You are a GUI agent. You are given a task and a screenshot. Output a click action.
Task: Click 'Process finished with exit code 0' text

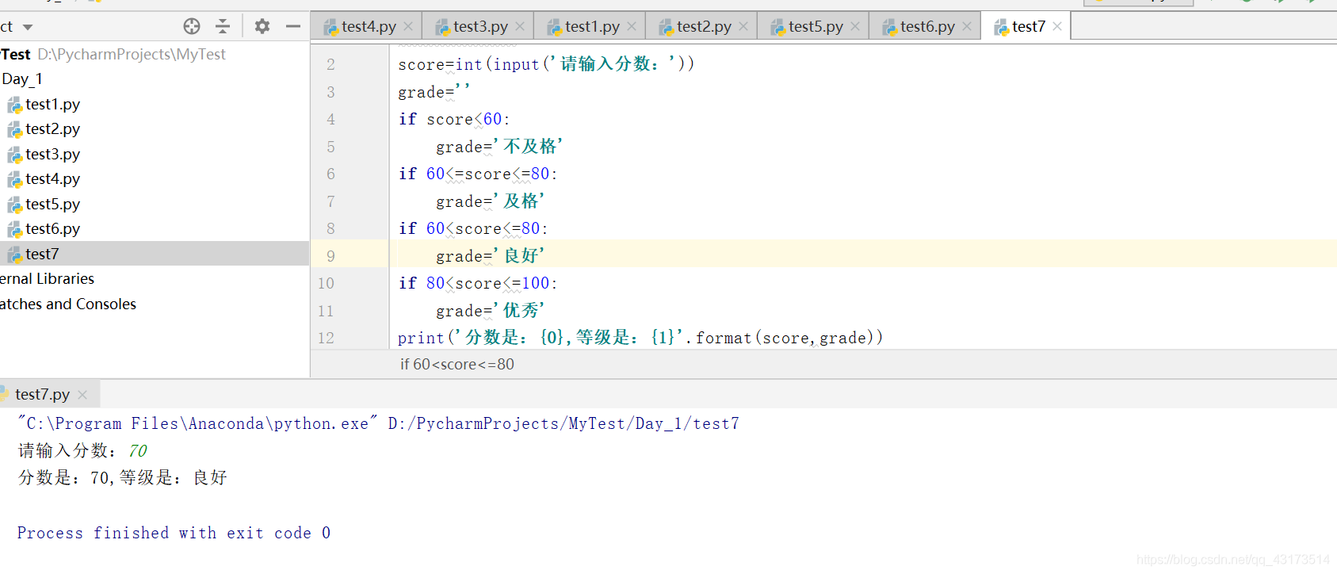coord(174,533)
